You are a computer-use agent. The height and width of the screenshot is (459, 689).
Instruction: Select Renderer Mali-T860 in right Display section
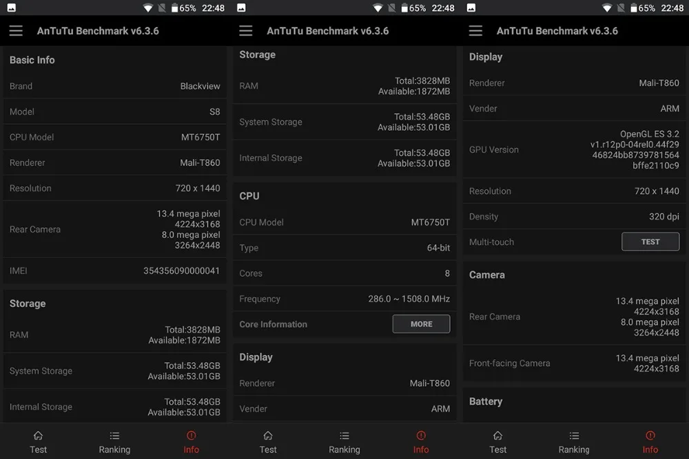click(x=659, y=83)
